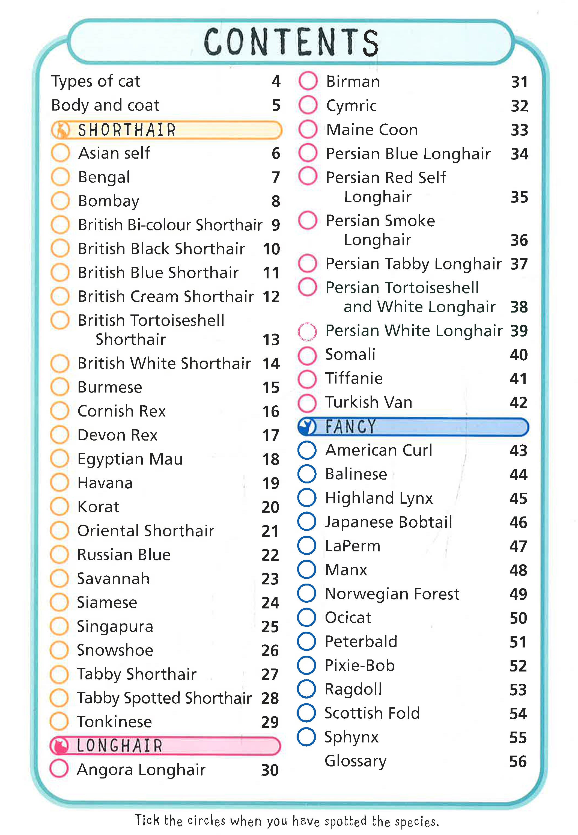The width and height of the screenshot is (578, 835).
Task: Tick the circle beside Maine Coon
Action: tap(308, 129)
